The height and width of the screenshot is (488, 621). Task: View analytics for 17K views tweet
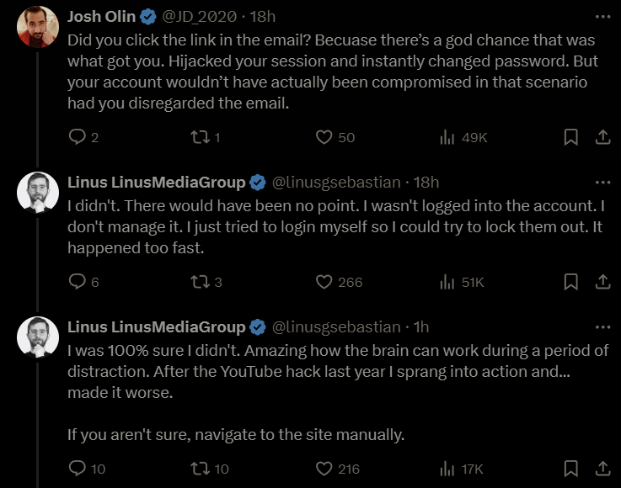[447, 469]
